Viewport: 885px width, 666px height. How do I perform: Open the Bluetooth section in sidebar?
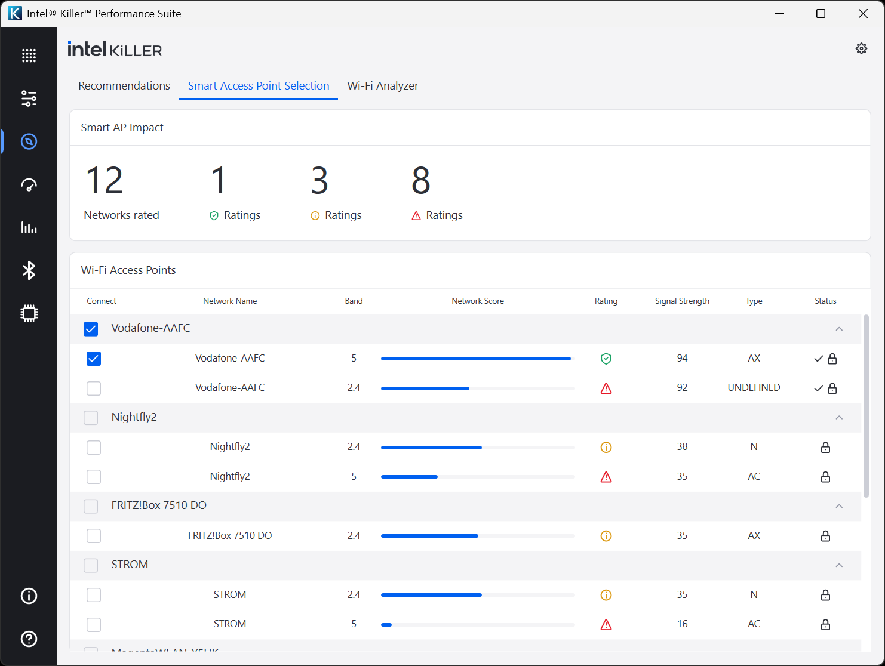coord(29,270)
